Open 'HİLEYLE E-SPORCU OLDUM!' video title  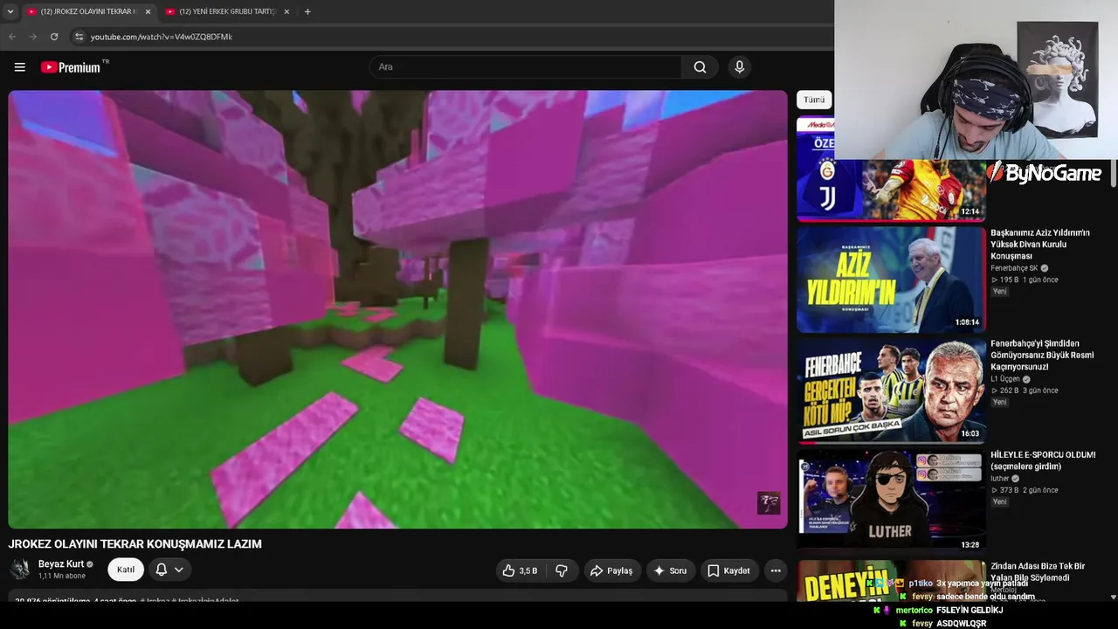tap(1043, 460)
